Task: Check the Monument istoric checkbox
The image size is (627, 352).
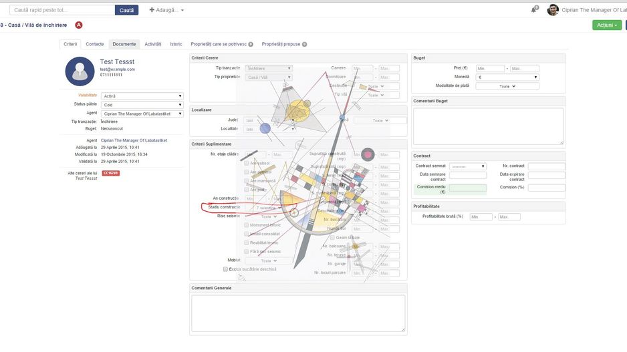Action: 247,225
